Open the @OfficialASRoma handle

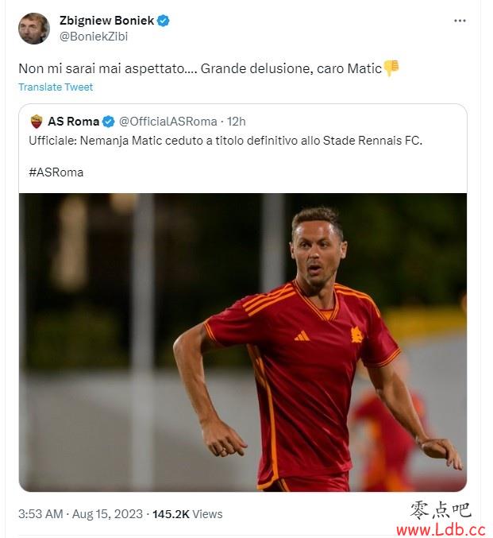[x=168, y=122]
